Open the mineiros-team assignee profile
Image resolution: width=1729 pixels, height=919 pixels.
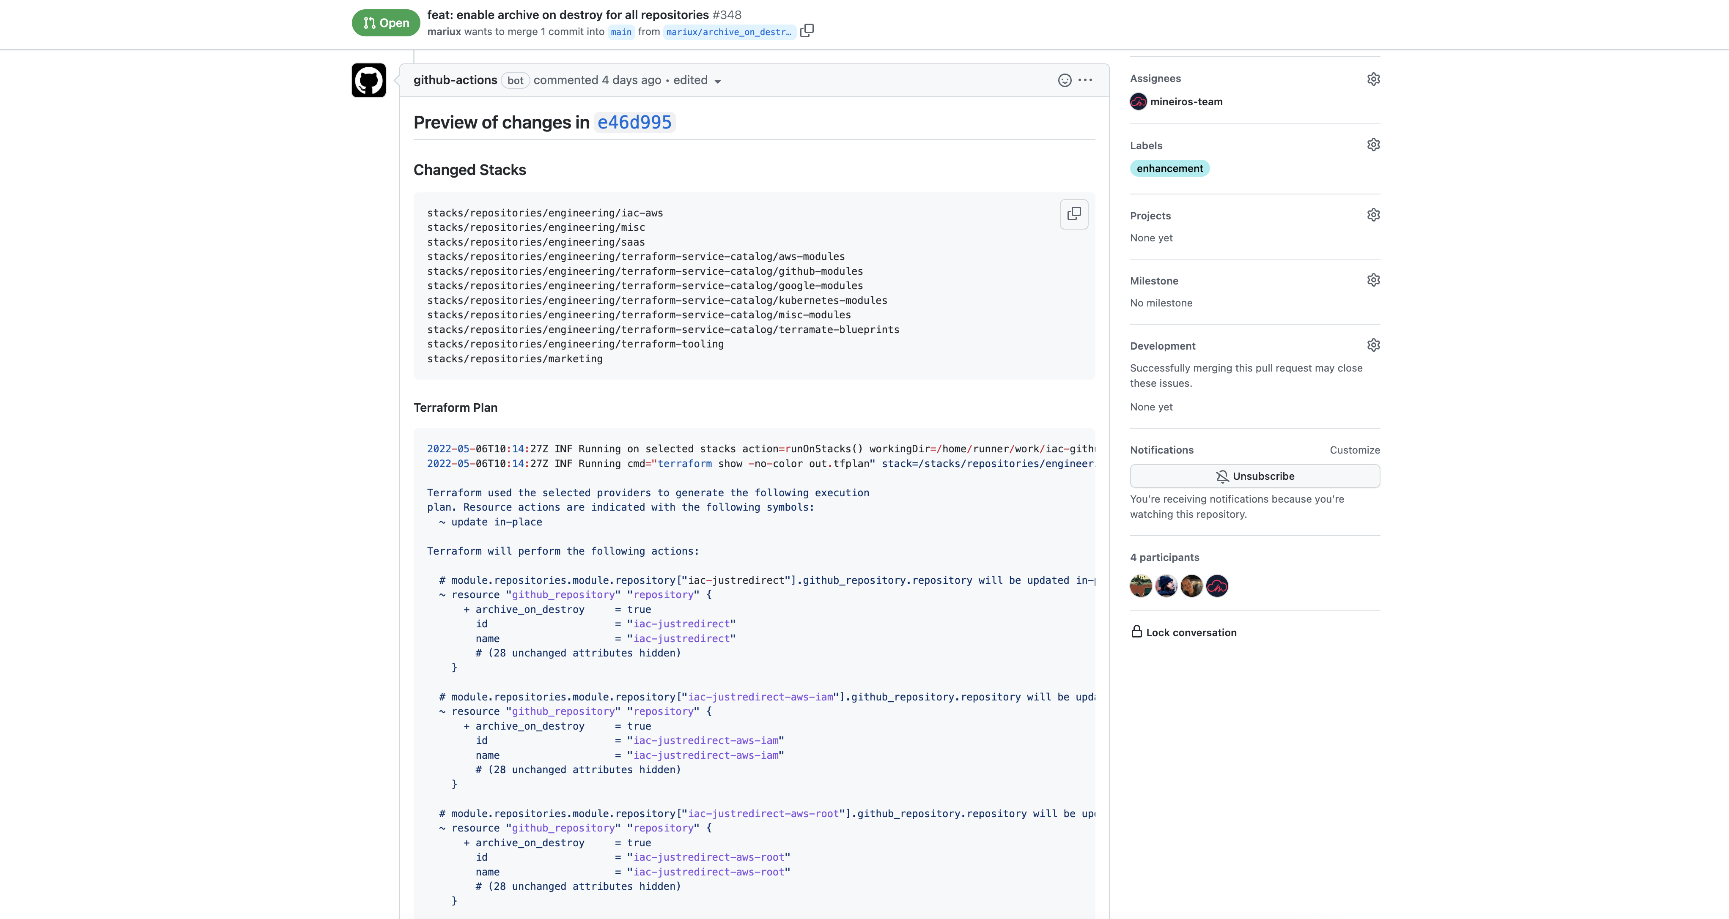coord(1186,102)
